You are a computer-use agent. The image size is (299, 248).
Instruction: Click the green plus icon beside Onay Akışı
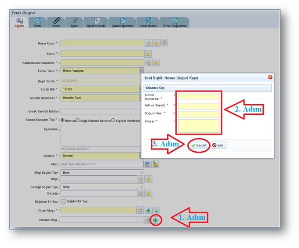tap(148, 211)
